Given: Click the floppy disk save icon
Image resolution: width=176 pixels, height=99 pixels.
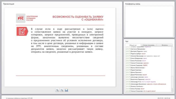Looking at the screenshot, I should tap(67, 90).
